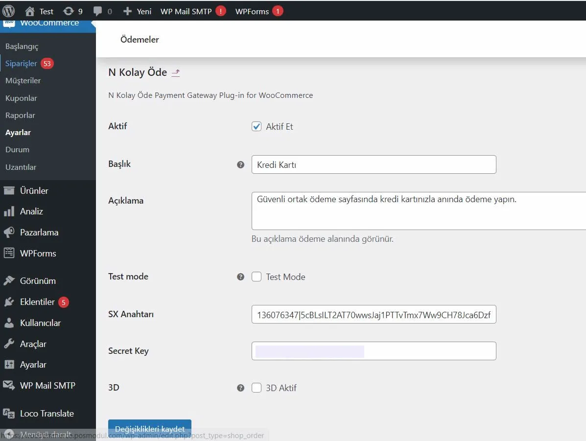This screenshot has height=441, width=586.
Task: Click the WordPress logo icon in admin bar
Action: pos(9,11)
